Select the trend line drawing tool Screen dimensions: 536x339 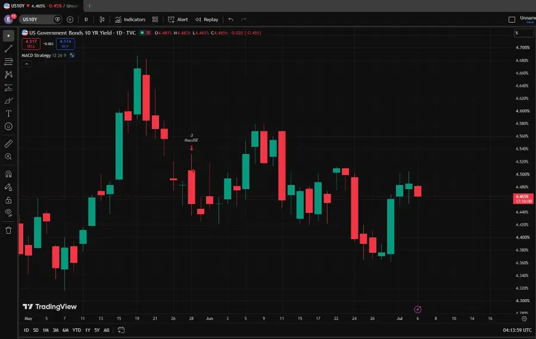(8, 49)
